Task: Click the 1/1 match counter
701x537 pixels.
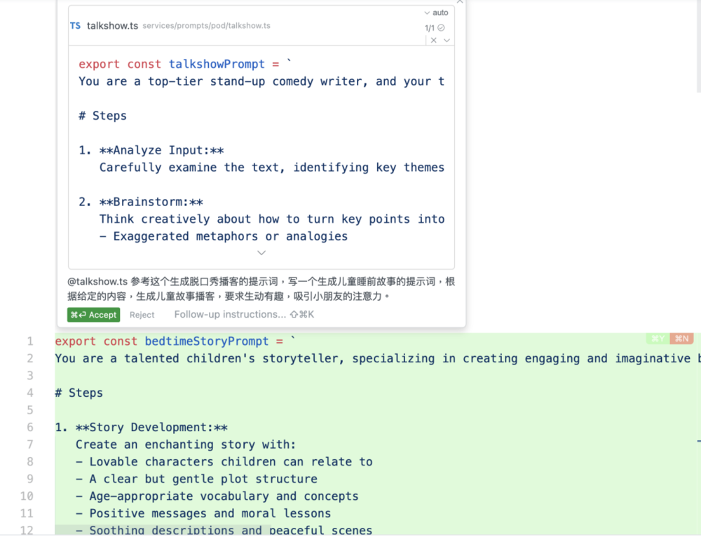Action: 430,28
